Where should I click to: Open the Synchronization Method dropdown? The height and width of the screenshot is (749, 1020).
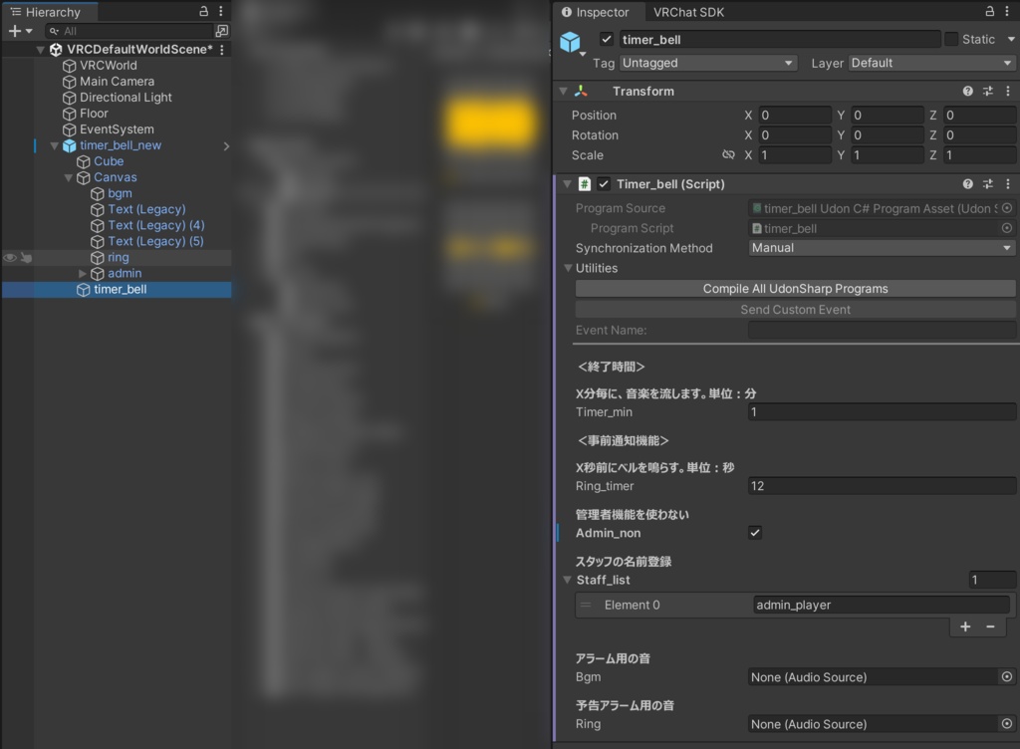[x=883, y=248]
